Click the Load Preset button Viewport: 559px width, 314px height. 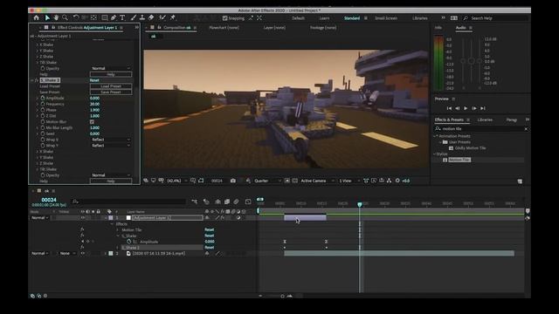tap(111, 86)
